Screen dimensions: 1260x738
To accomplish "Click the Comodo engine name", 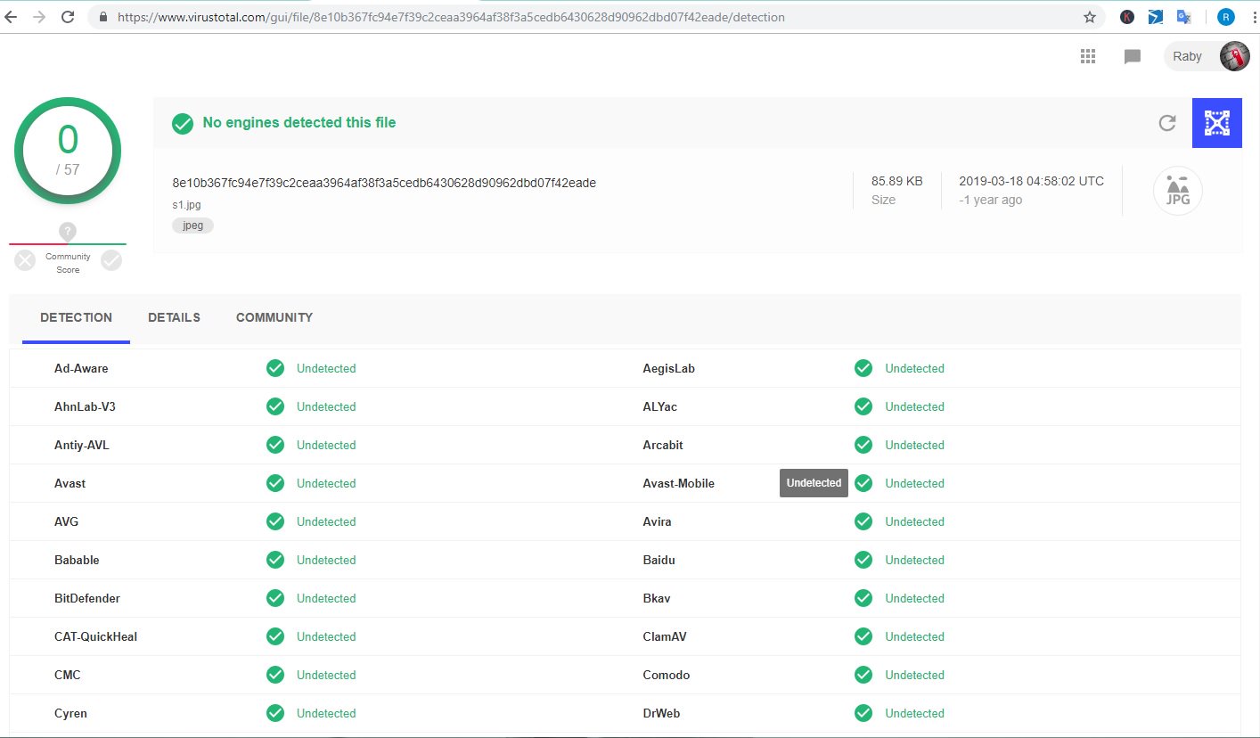I will [x=667, y=675].
